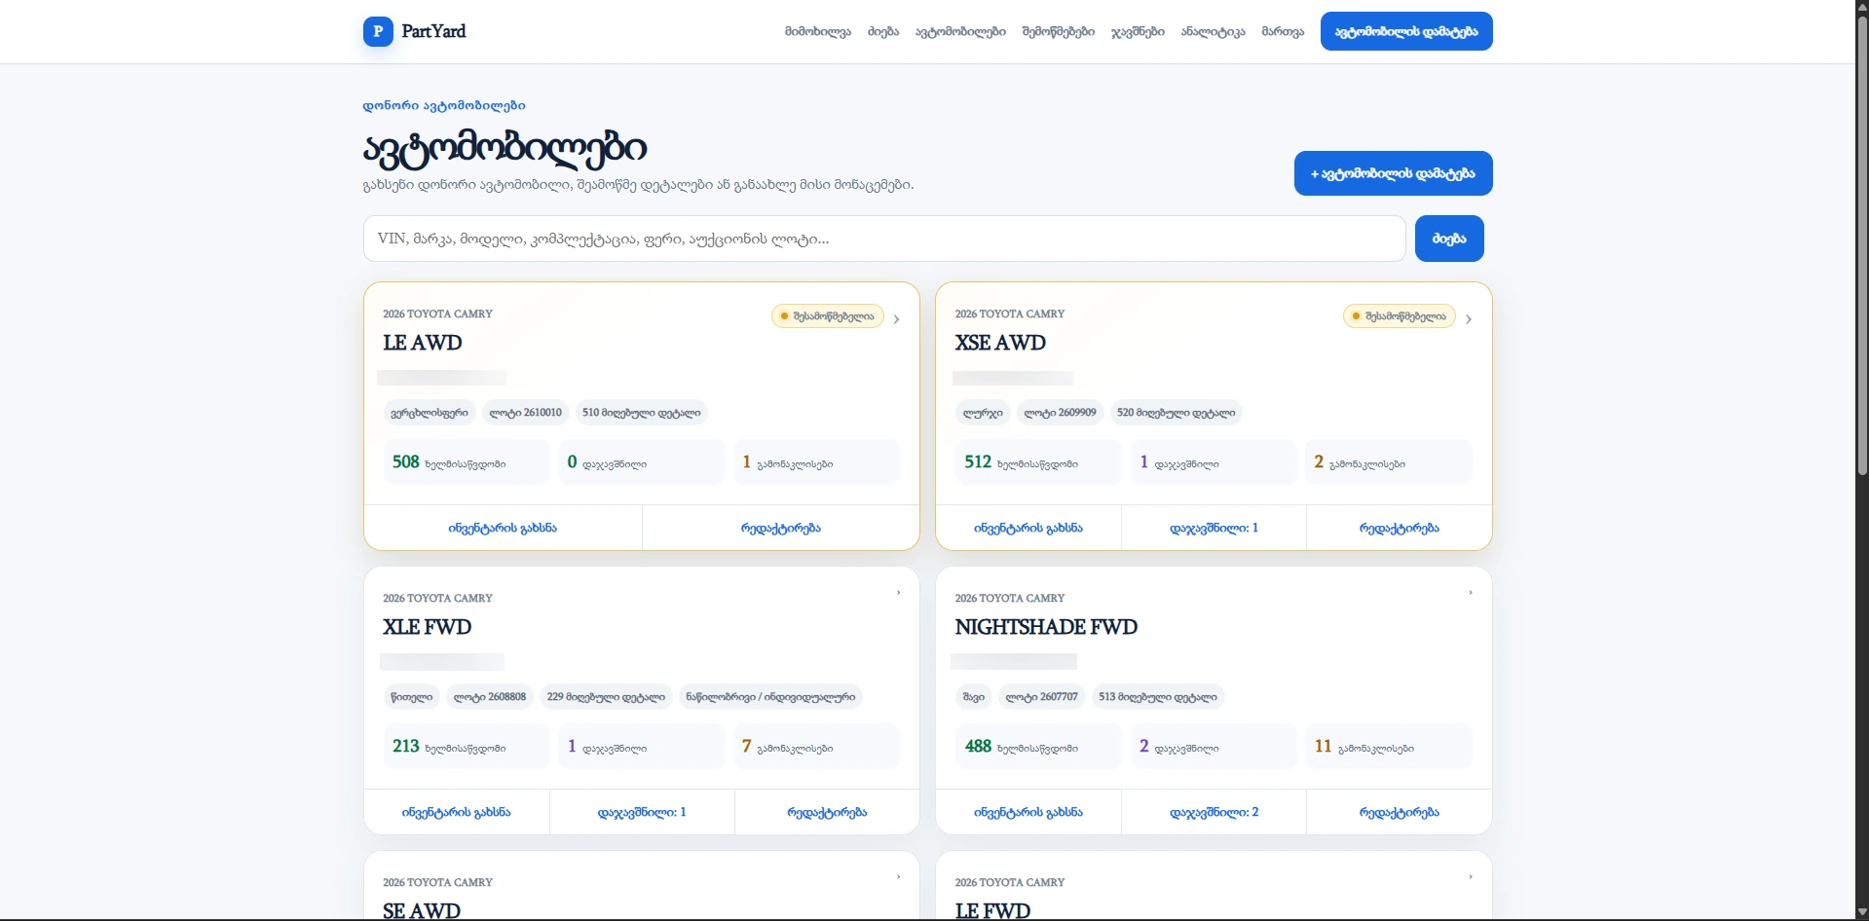Click the 229 მიღებული დეტალი chip
This screenshot has height=921, width=1869.
pos(606,697)
